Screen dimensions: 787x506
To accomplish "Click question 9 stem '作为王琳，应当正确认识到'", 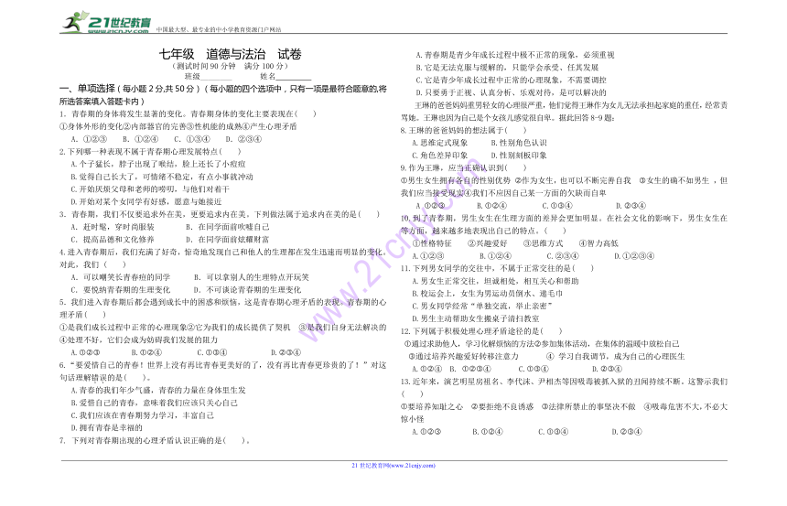I will (x=463, y=167).
